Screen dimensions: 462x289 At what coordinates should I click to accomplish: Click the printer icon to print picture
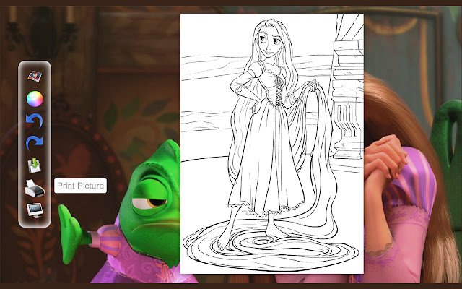pyautogui.click(x=35, y=188)
